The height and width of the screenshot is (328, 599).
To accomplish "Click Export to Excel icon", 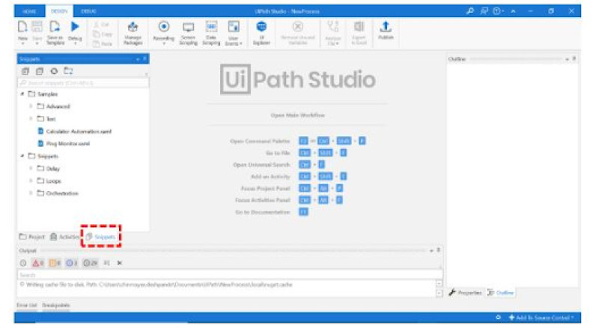I will pos(359,32).
